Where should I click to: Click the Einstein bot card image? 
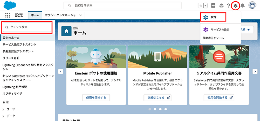[x=96, y=57]
